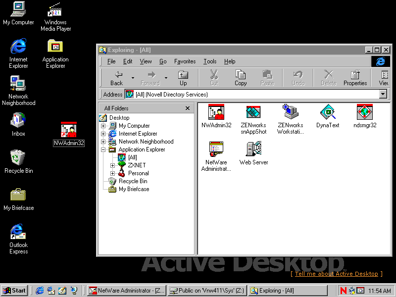Open the Address bar dropdown

[383, 94]
